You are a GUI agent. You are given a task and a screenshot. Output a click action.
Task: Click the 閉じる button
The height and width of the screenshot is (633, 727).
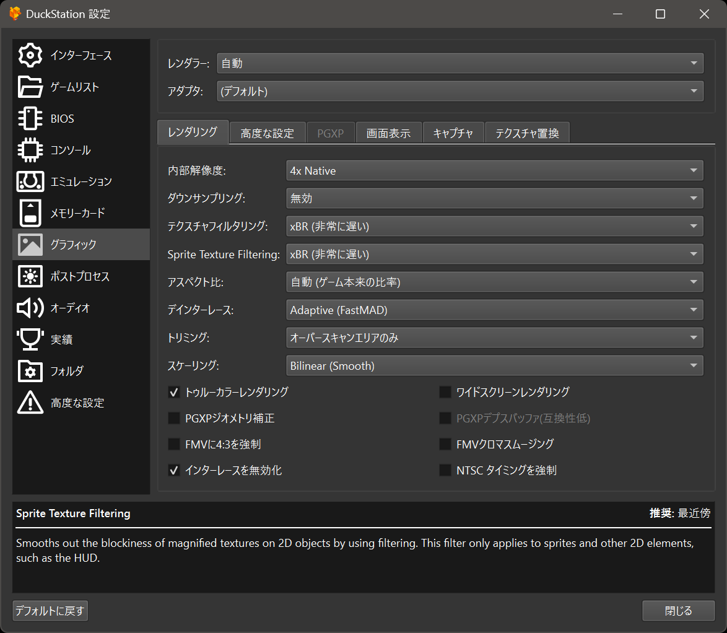[678, 611]
